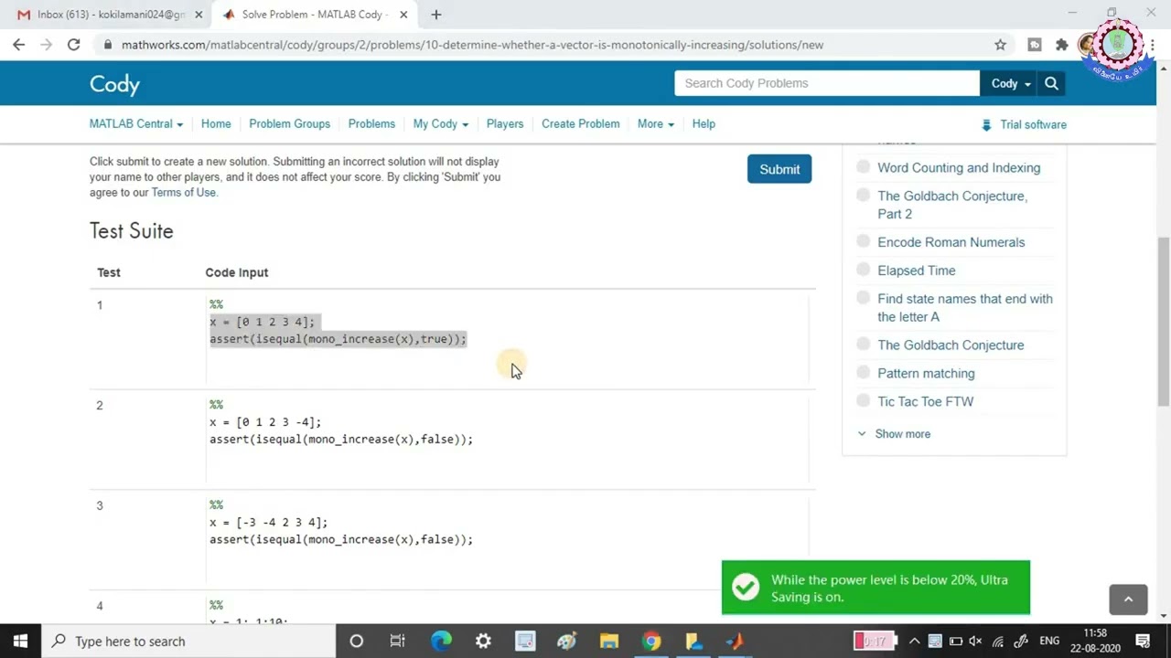Screen dimensions: 1171x658
Task: Open Help in navigation bar
Action: (x=704, y=123)
